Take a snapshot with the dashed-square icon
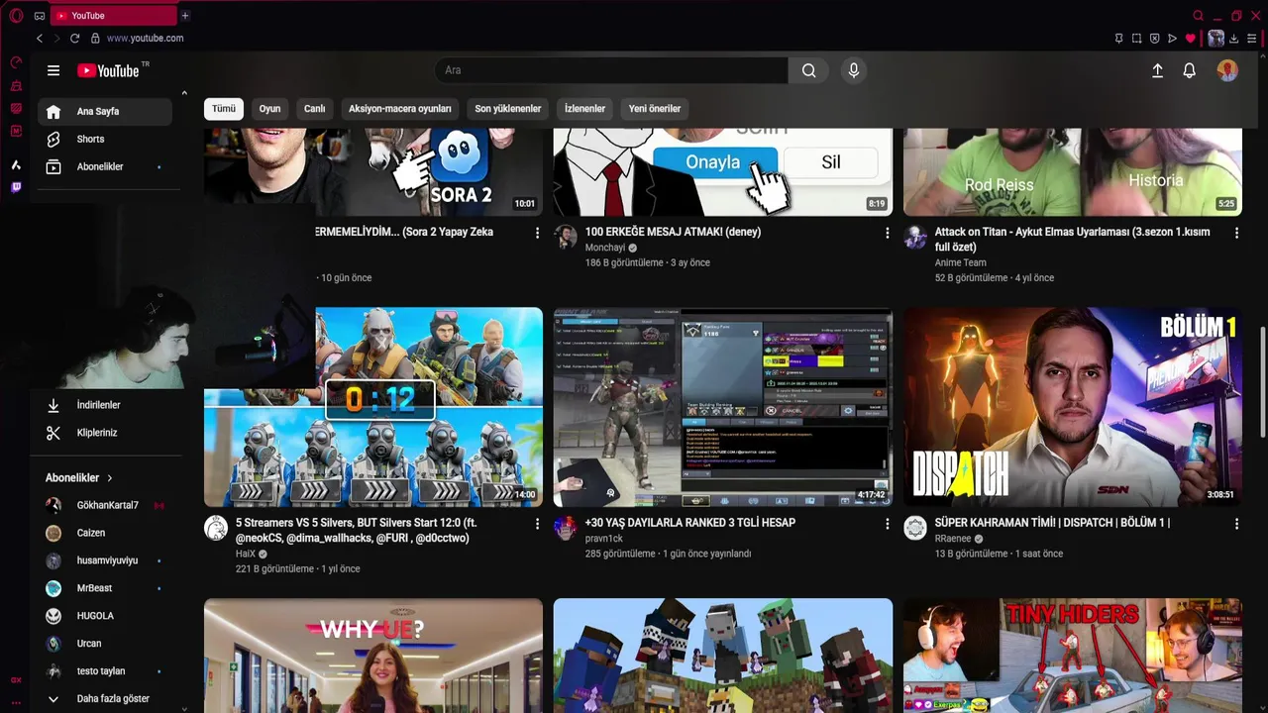The height and width of the screenshot is (713, 1268). point(1137,39)
